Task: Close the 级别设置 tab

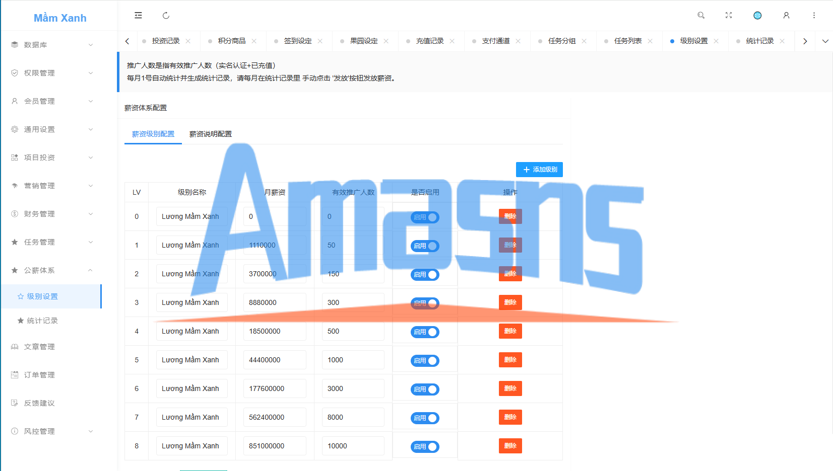Action: [716, 41]
